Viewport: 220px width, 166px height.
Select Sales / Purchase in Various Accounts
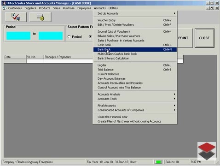coord(135,41)
